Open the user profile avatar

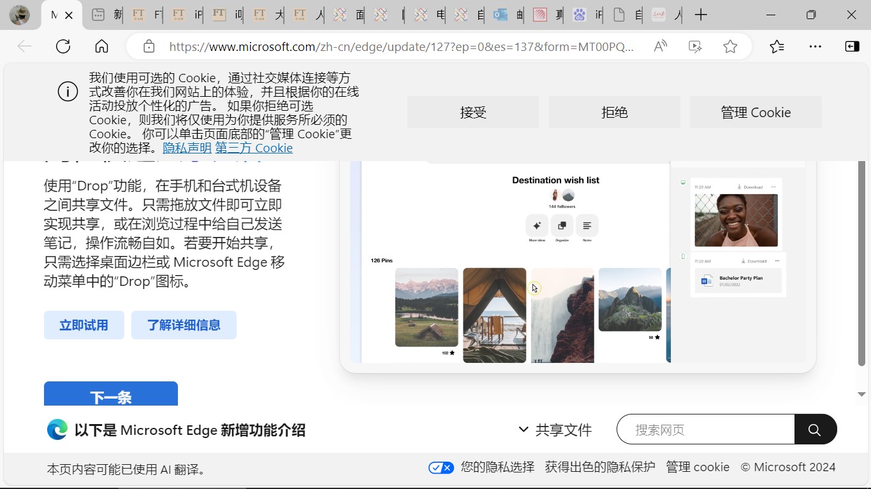click(x=19, y=15)
